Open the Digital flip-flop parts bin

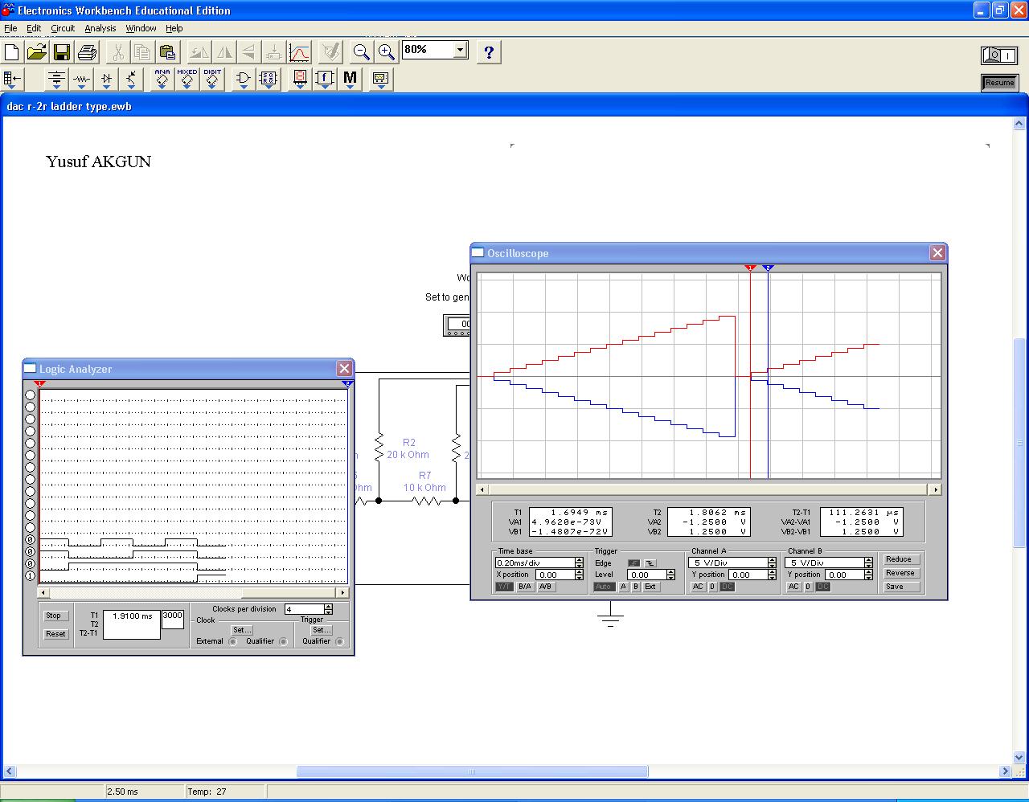tap(268, 79)
